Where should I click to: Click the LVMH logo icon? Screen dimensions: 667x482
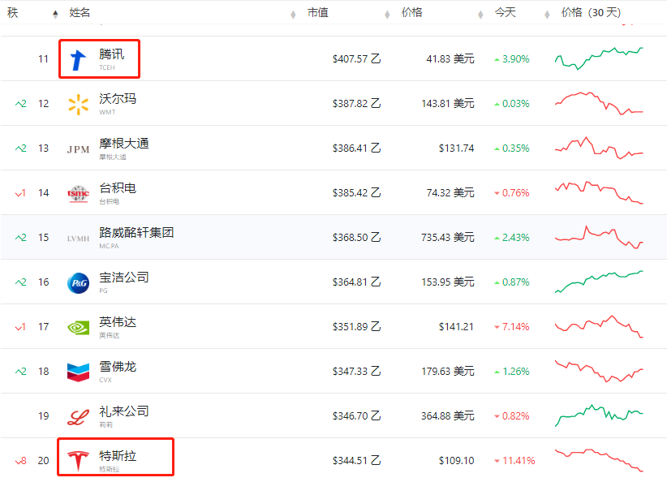click(x=78, y=239)
